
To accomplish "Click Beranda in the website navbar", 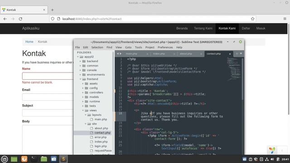I will point(182,28).
